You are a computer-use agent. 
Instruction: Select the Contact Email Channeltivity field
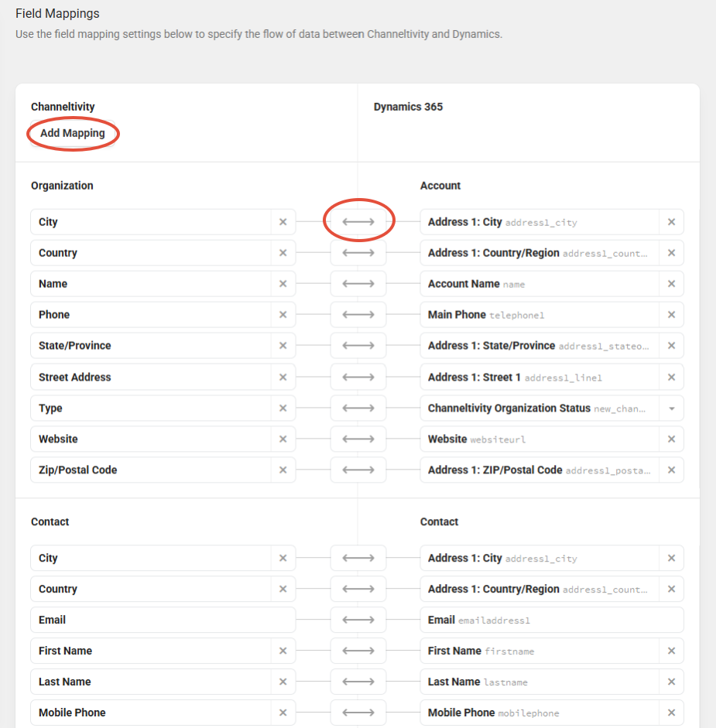click(x=163, y=620)
